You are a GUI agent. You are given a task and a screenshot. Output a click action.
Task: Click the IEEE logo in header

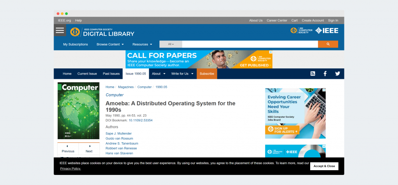pyautogui.click(x=326, y=31)
